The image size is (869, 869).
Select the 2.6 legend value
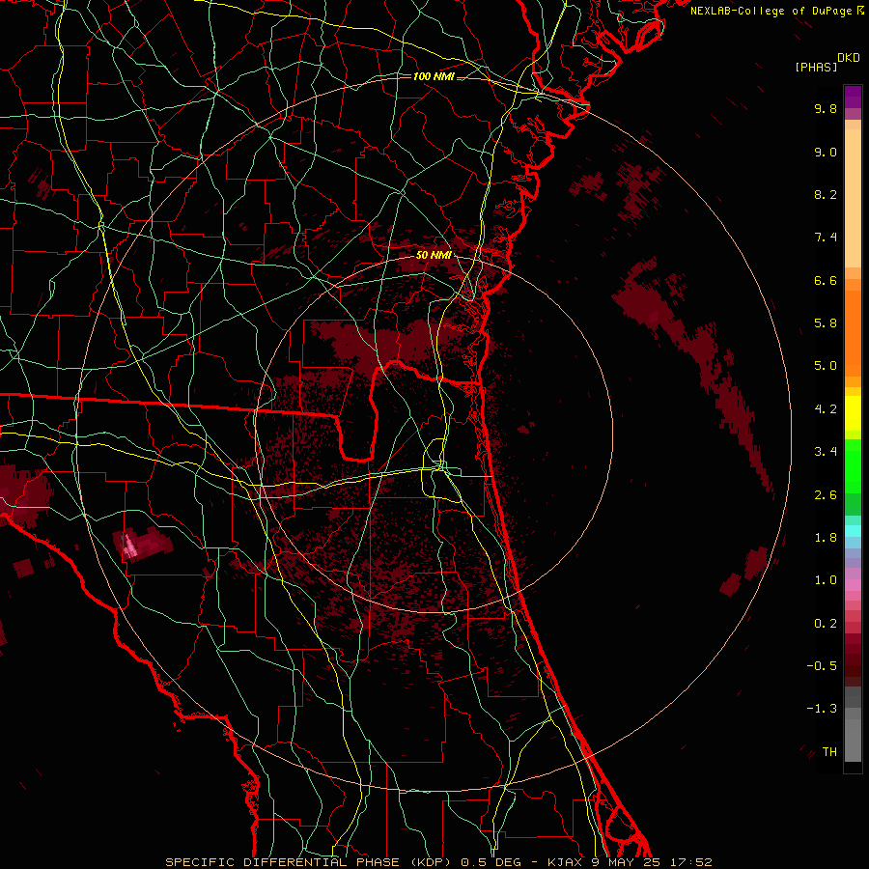pyautogui.click(x=826, y=495)
